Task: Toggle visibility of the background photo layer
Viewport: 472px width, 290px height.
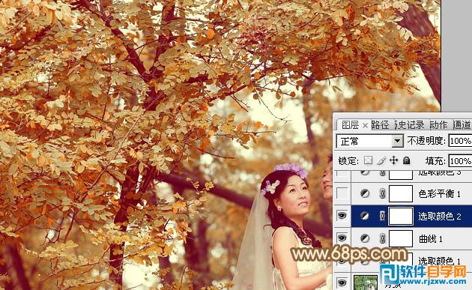Action: point(342,283)
